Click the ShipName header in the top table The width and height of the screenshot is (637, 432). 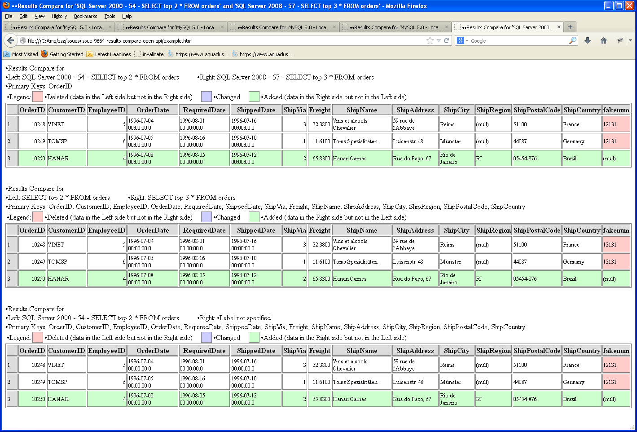tap(362, 110)
